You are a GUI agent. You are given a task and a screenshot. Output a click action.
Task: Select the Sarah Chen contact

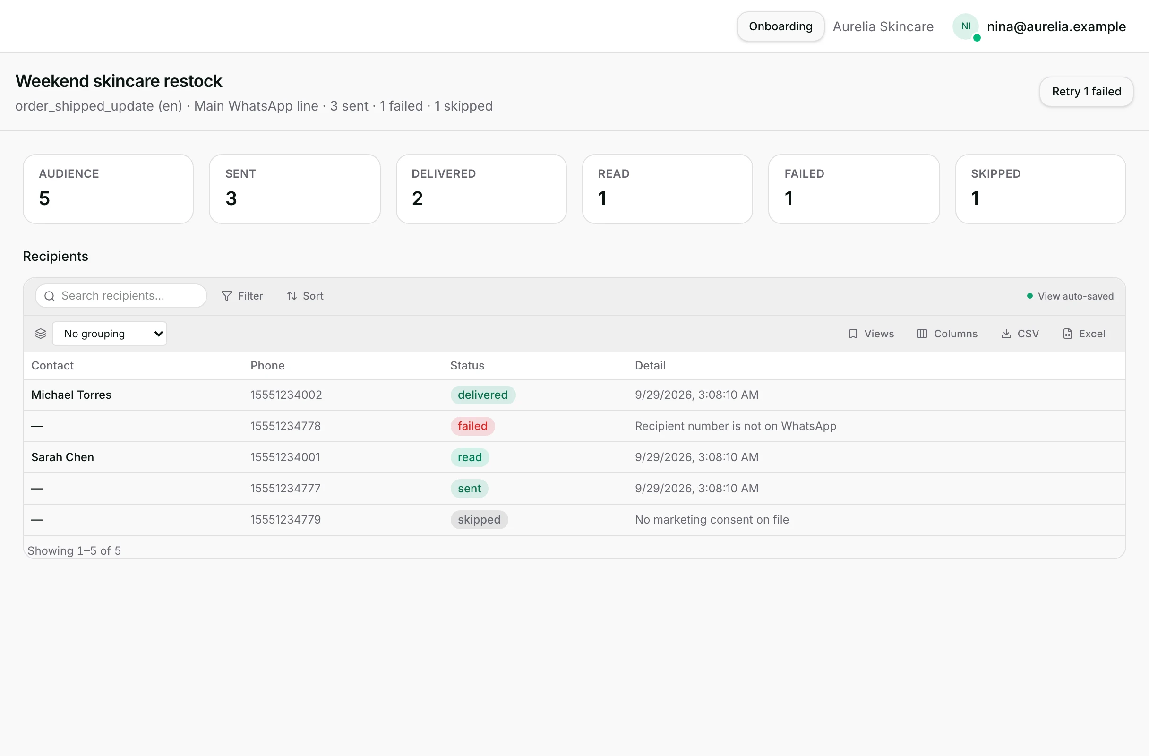[x=63, y=457]
